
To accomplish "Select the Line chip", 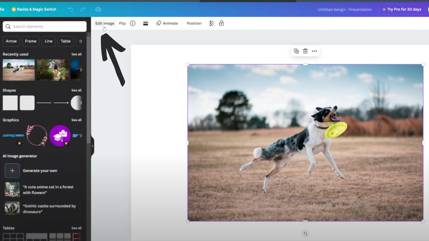I will (49, 41).
